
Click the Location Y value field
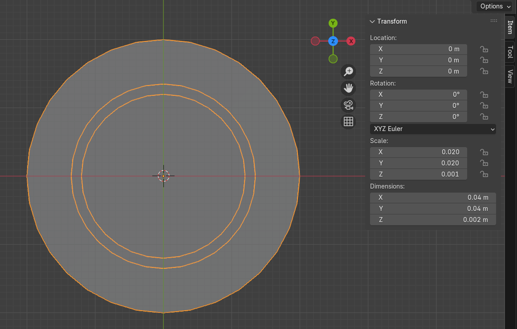(418, 60)
